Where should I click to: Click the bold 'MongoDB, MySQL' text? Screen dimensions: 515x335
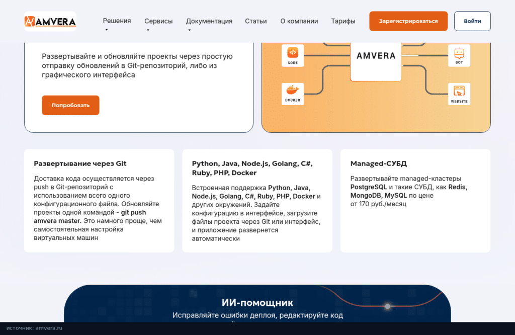click(x=378, y=195)
